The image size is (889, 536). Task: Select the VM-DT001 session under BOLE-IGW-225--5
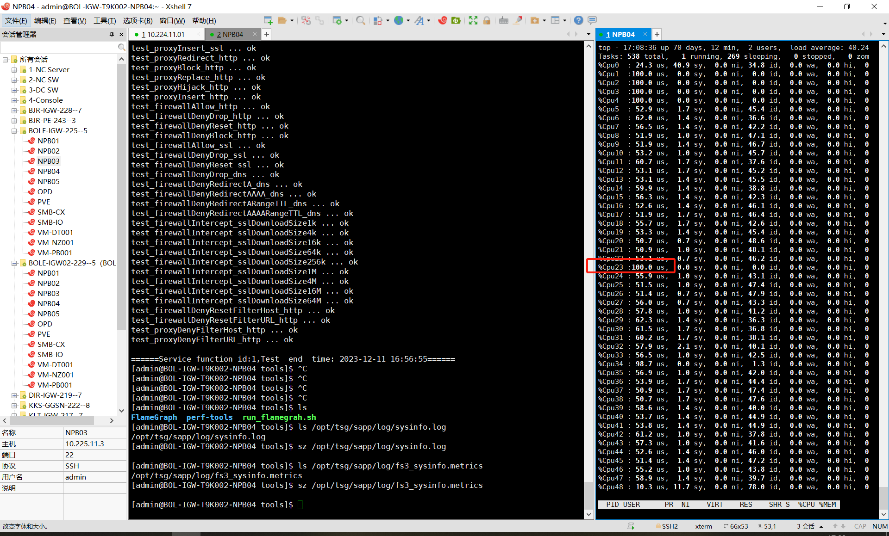(x=55, y=233)
